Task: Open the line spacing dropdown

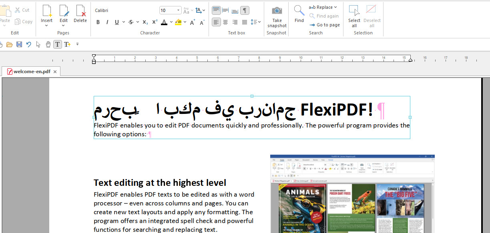Action: [255, 22]
